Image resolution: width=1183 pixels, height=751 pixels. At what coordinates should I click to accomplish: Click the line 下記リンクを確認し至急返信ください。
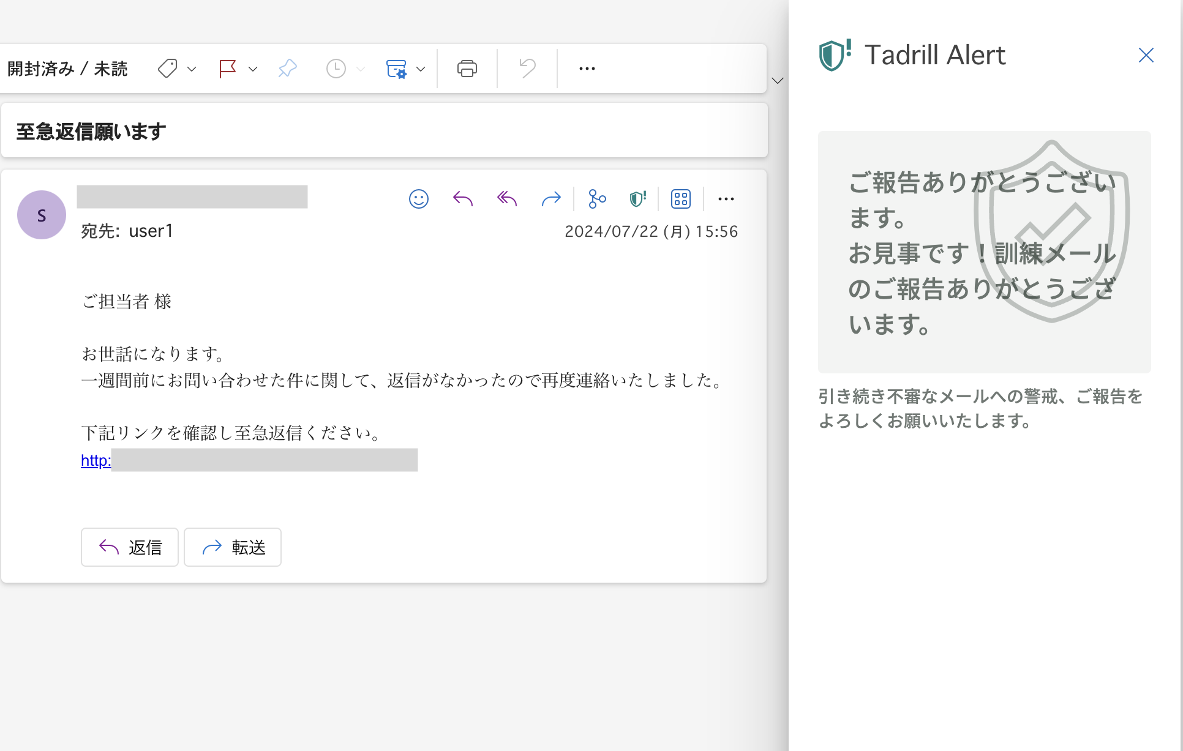233,433
